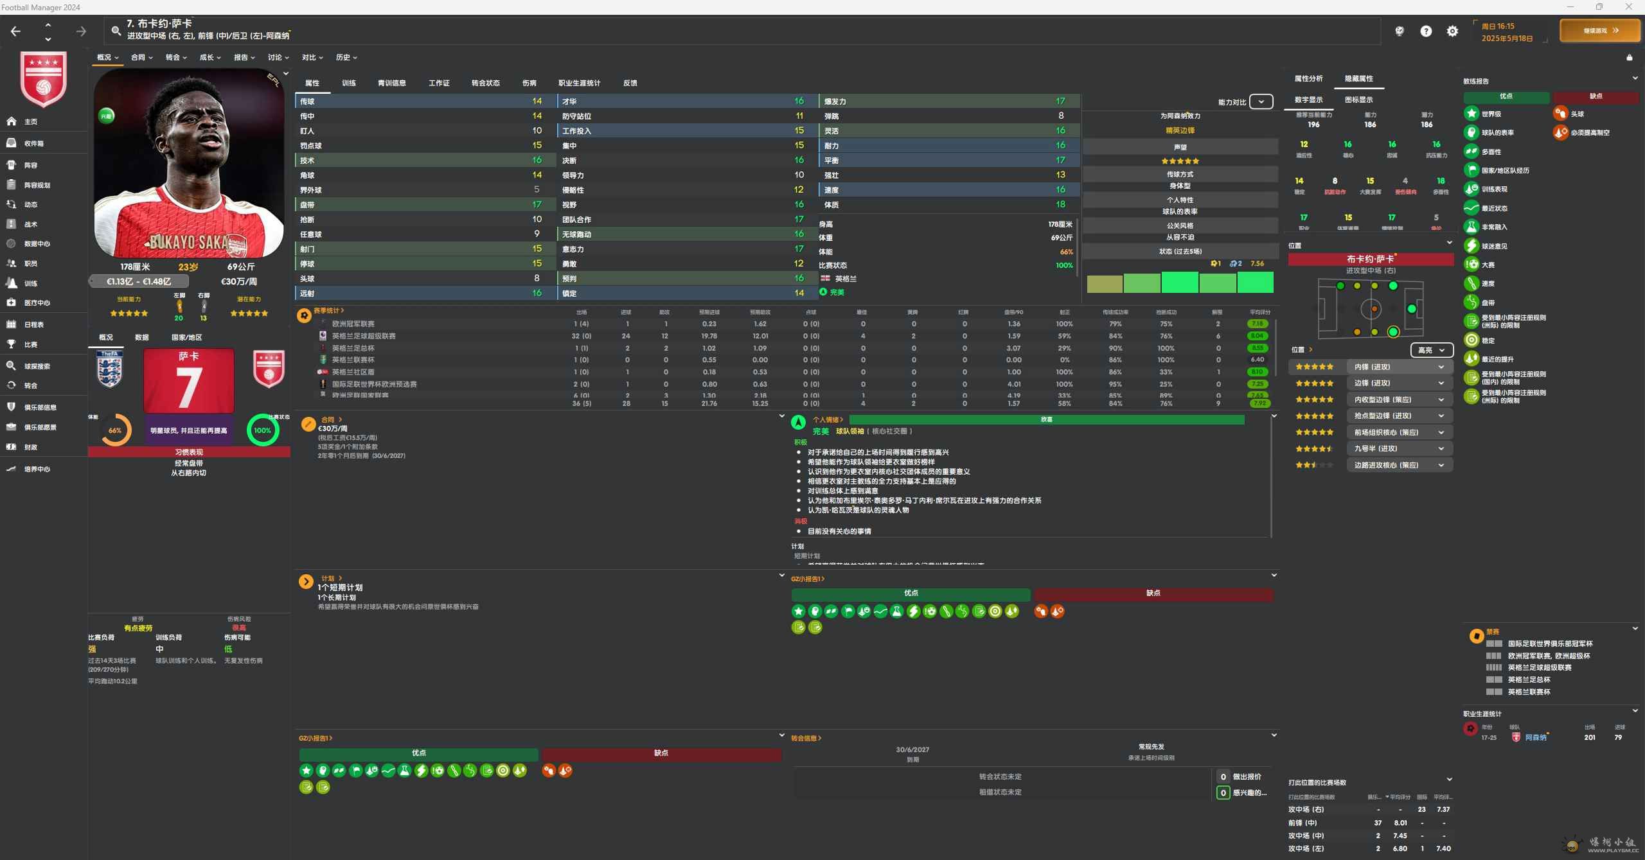1645x860 pixels.
Task: Switch to the 伤病 injuries tab
Action: point(529,83)
